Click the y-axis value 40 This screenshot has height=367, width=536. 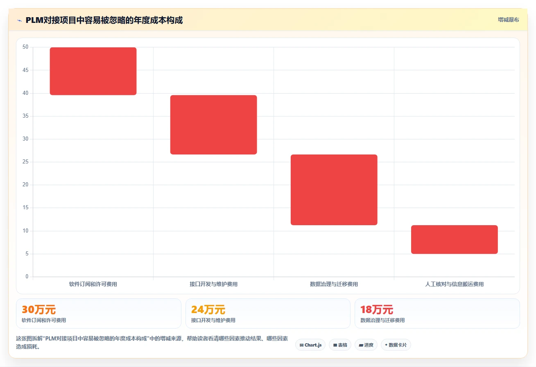coord(25,93)
